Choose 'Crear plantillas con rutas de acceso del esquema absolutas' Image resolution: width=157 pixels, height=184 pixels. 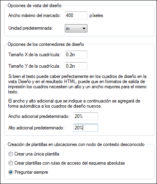(11, 163)
